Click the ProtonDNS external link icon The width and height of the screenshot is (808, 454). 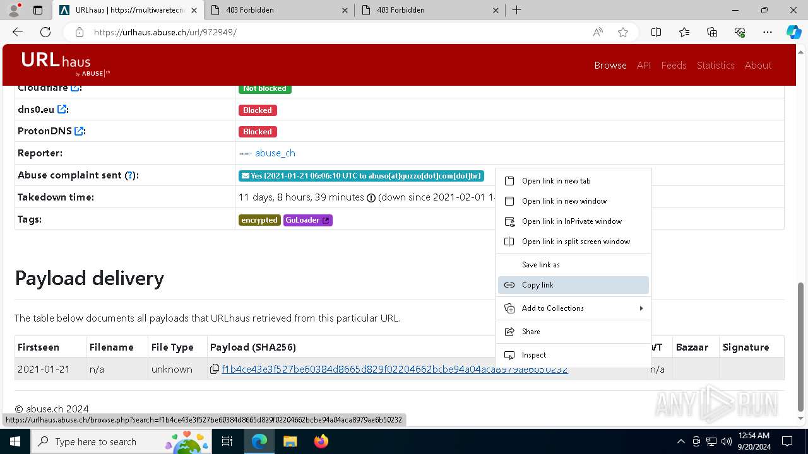coord(79,131)
